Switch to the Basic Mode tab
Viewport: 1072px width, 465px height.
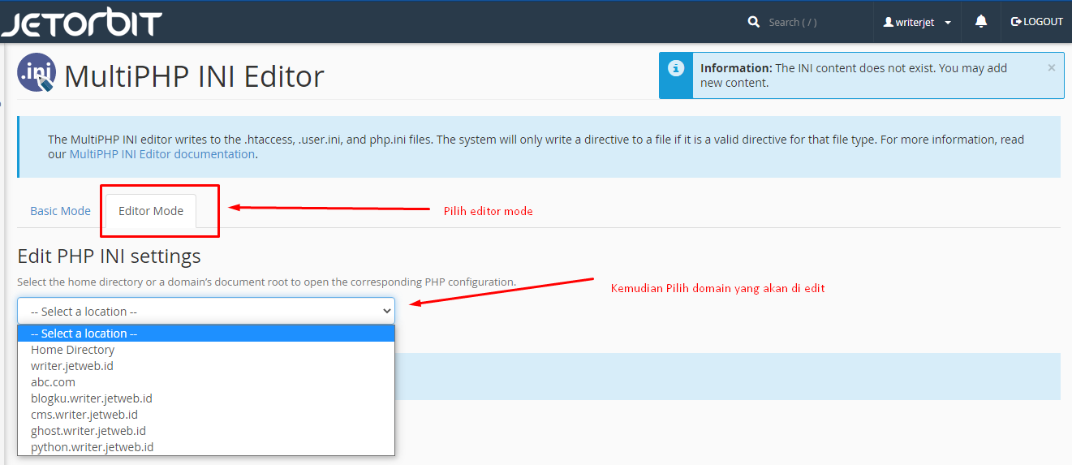click(x=61, y=211)
